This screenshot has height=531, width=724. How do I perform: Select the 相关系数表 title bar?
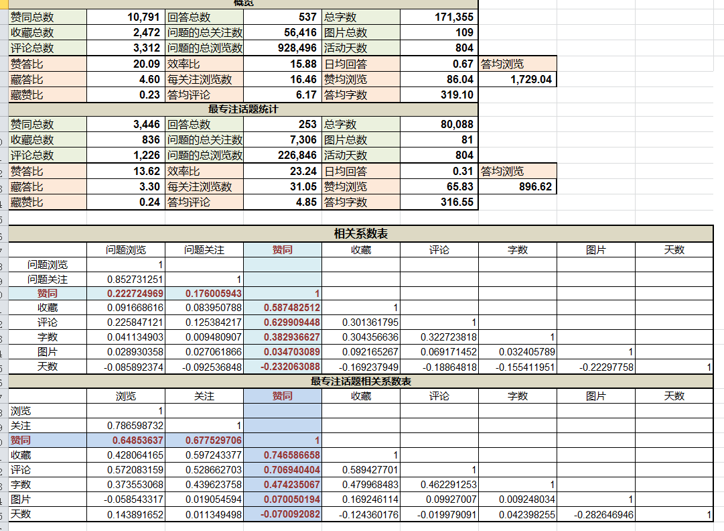[x=360, y=234]
